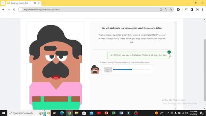Click the zoom magnifier icon in address bar
206x116 pixels.
click(x=166, y=10)
